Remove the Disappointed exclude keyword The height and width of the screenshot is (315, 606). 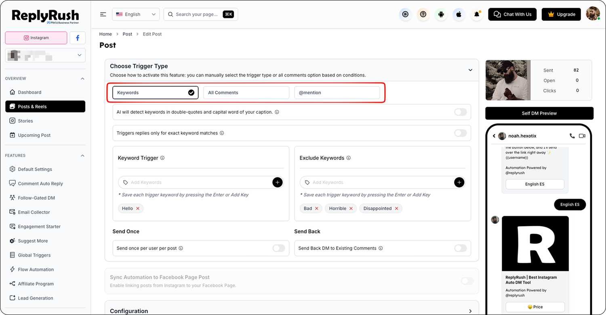[396, 208]
